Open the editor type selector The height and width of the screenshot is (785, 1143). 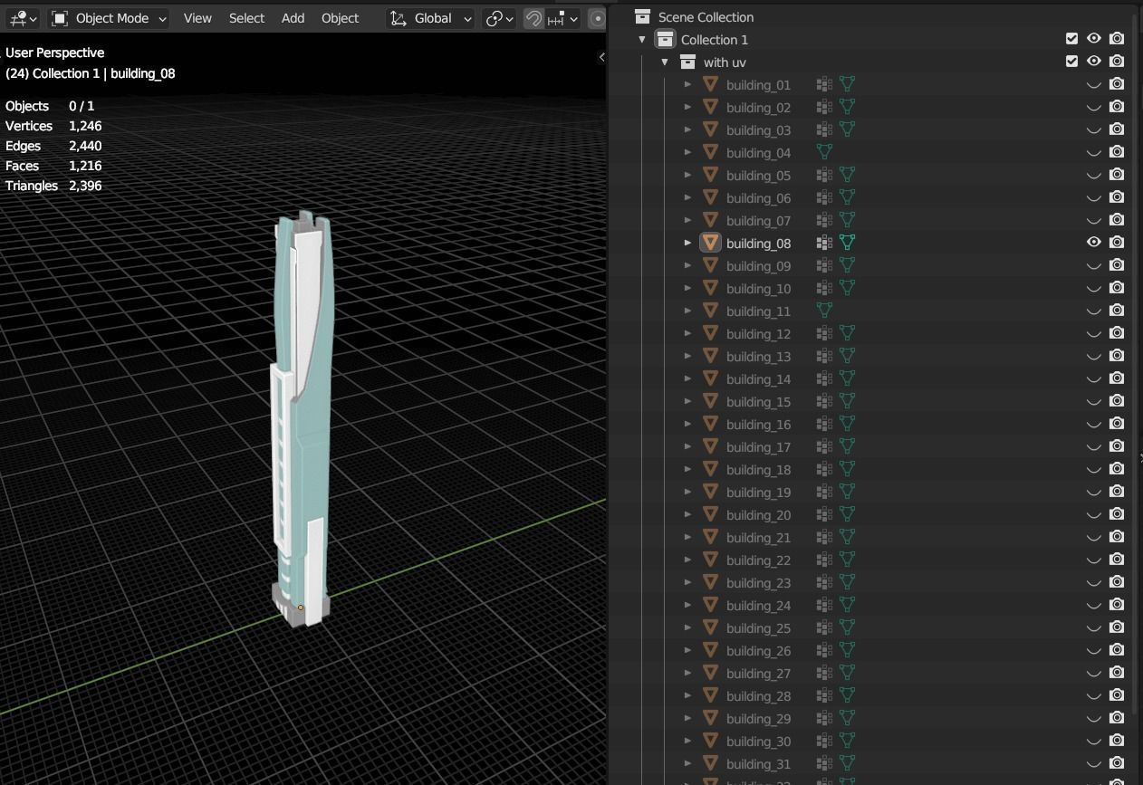pyautogui.click(x=22, y=18)
